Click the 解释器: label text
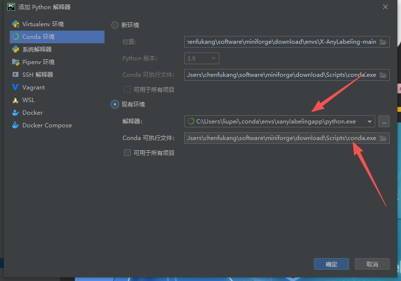The image size is (401, 281). [132, 121]
